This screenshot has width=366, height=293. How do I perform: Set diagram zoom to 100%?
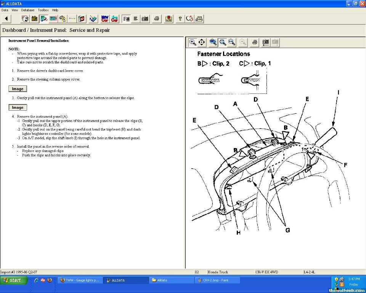point(213,42)
